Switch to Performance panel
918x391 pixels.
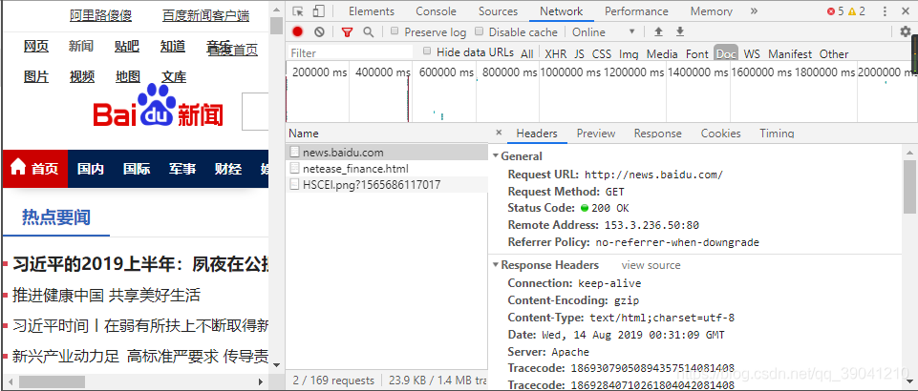pyautogui.click(x=636, y=11)
